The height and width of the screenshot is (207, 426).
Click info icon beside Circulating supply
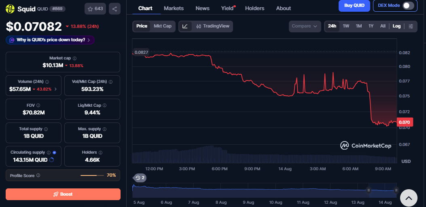49,152
